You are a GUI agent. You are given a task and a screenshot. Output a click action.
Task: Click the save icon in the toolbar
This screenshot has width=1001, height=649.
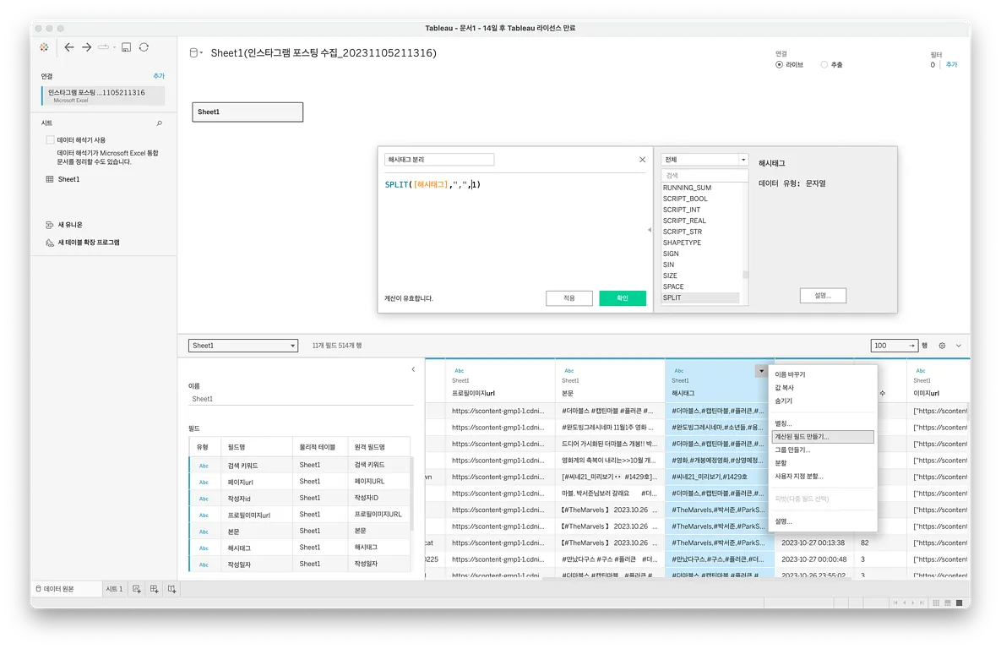click(126, 47)
